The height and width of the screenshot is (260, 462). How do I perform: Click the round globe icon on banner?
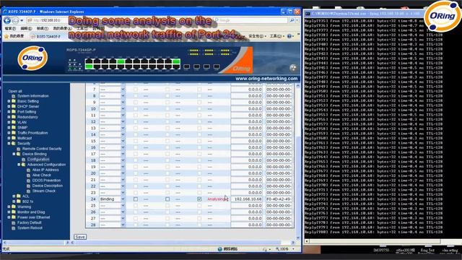(293, 68)
